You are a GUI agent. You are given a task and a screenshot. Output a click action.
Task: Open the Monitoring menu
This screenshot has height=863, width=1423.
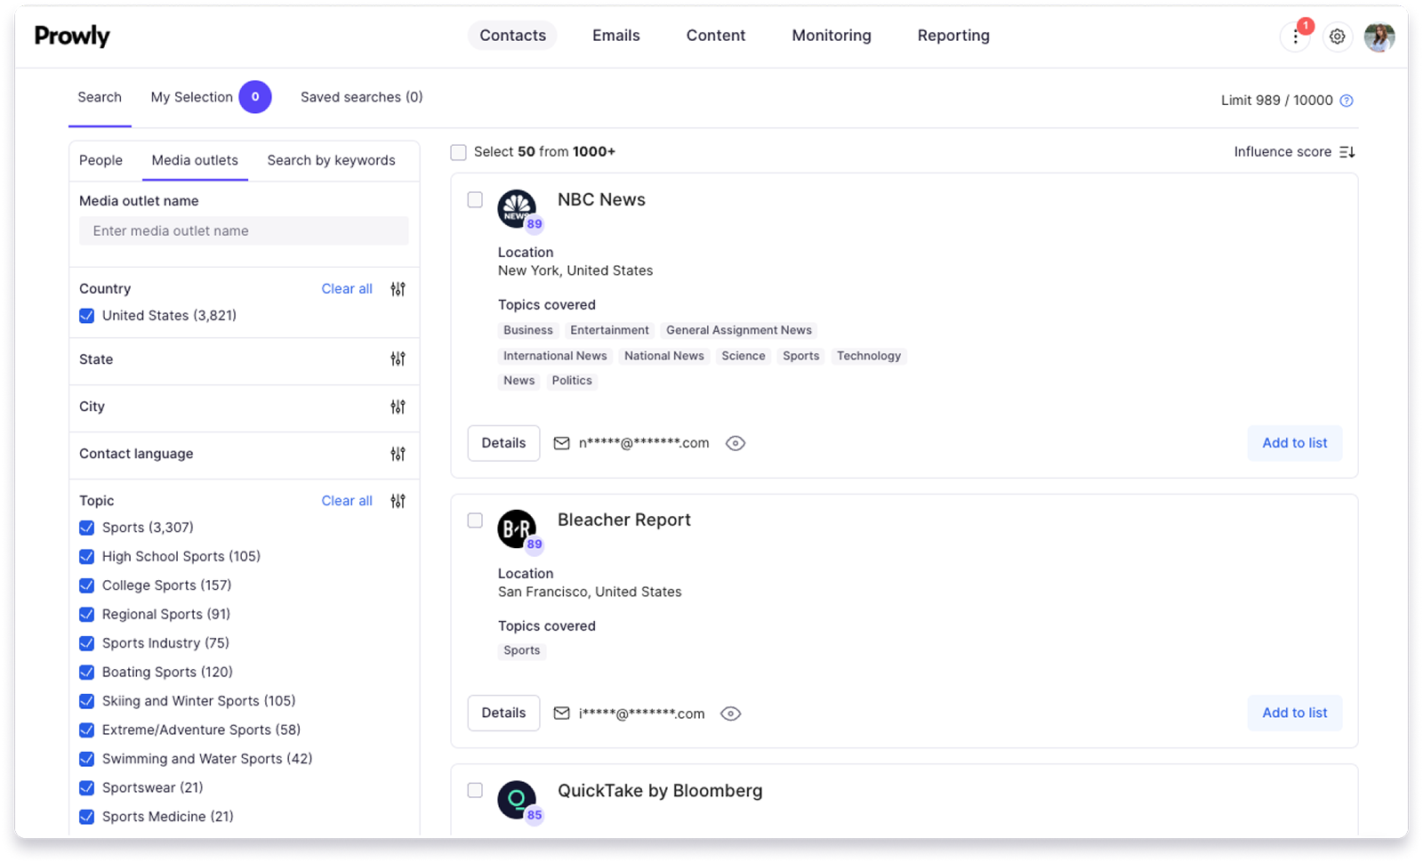[831, 36]
